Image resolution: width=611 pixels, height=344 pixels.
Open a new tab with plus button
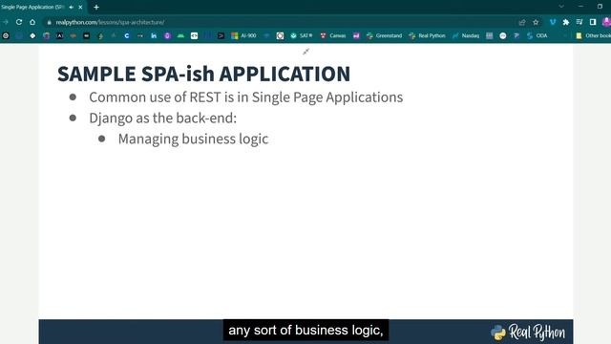coord(96,7)
